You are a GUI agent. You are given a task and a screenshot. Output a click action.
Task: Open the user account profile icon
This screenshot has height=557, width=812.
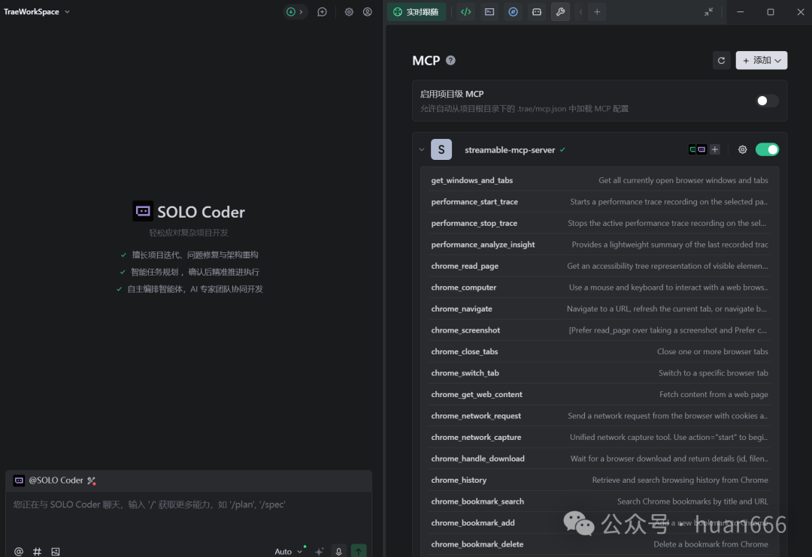(x=367, y=12)
